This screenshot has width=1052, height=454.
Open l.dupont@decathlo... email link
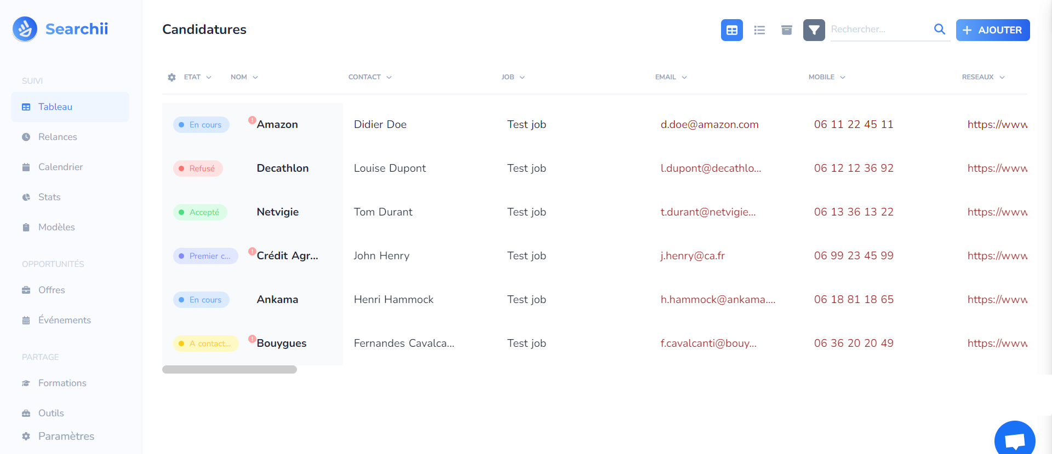(x=711, y=168)
